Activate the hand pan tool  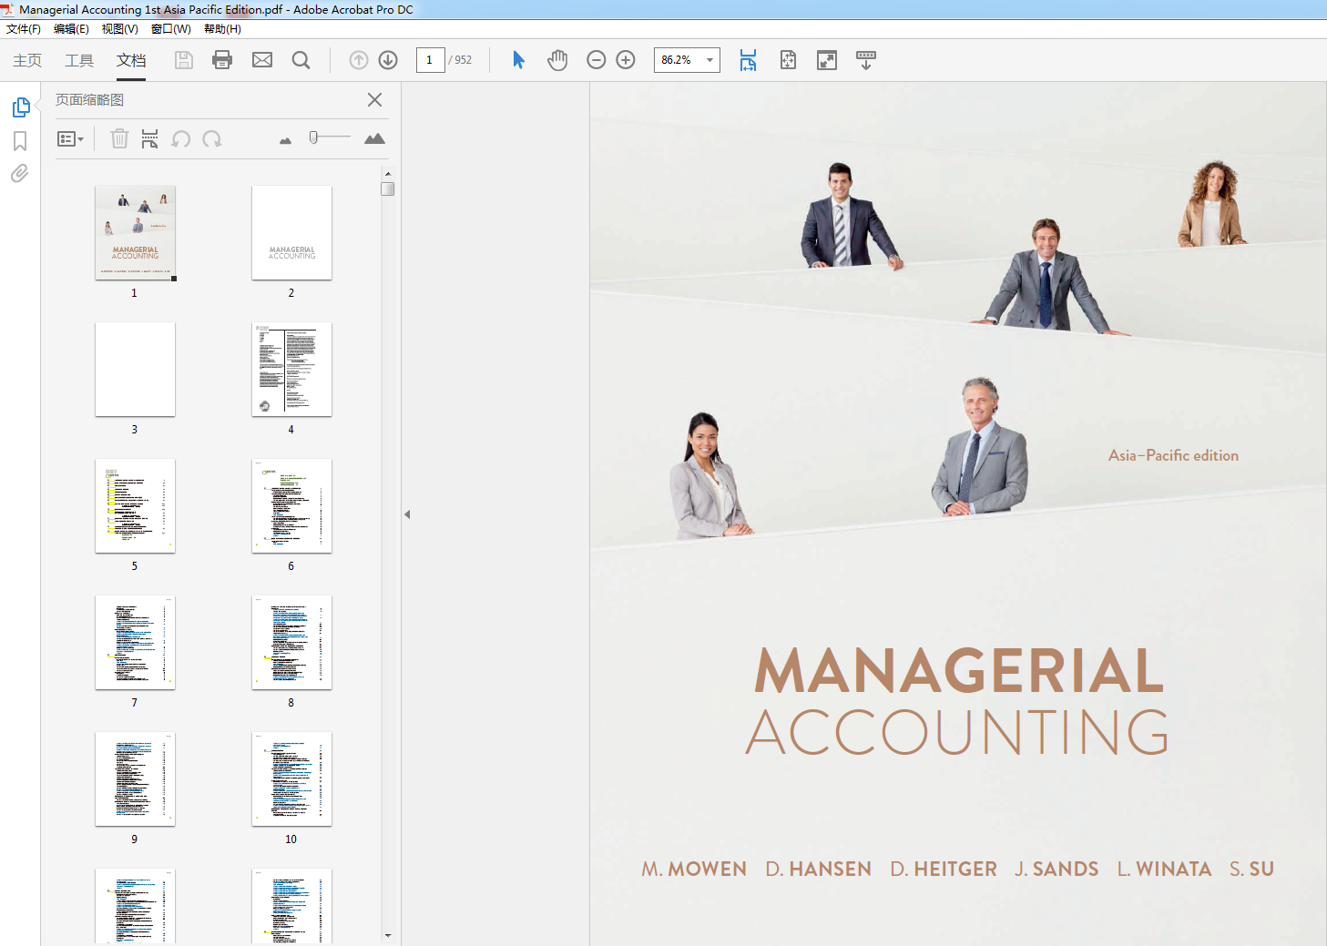pos(557,60)
